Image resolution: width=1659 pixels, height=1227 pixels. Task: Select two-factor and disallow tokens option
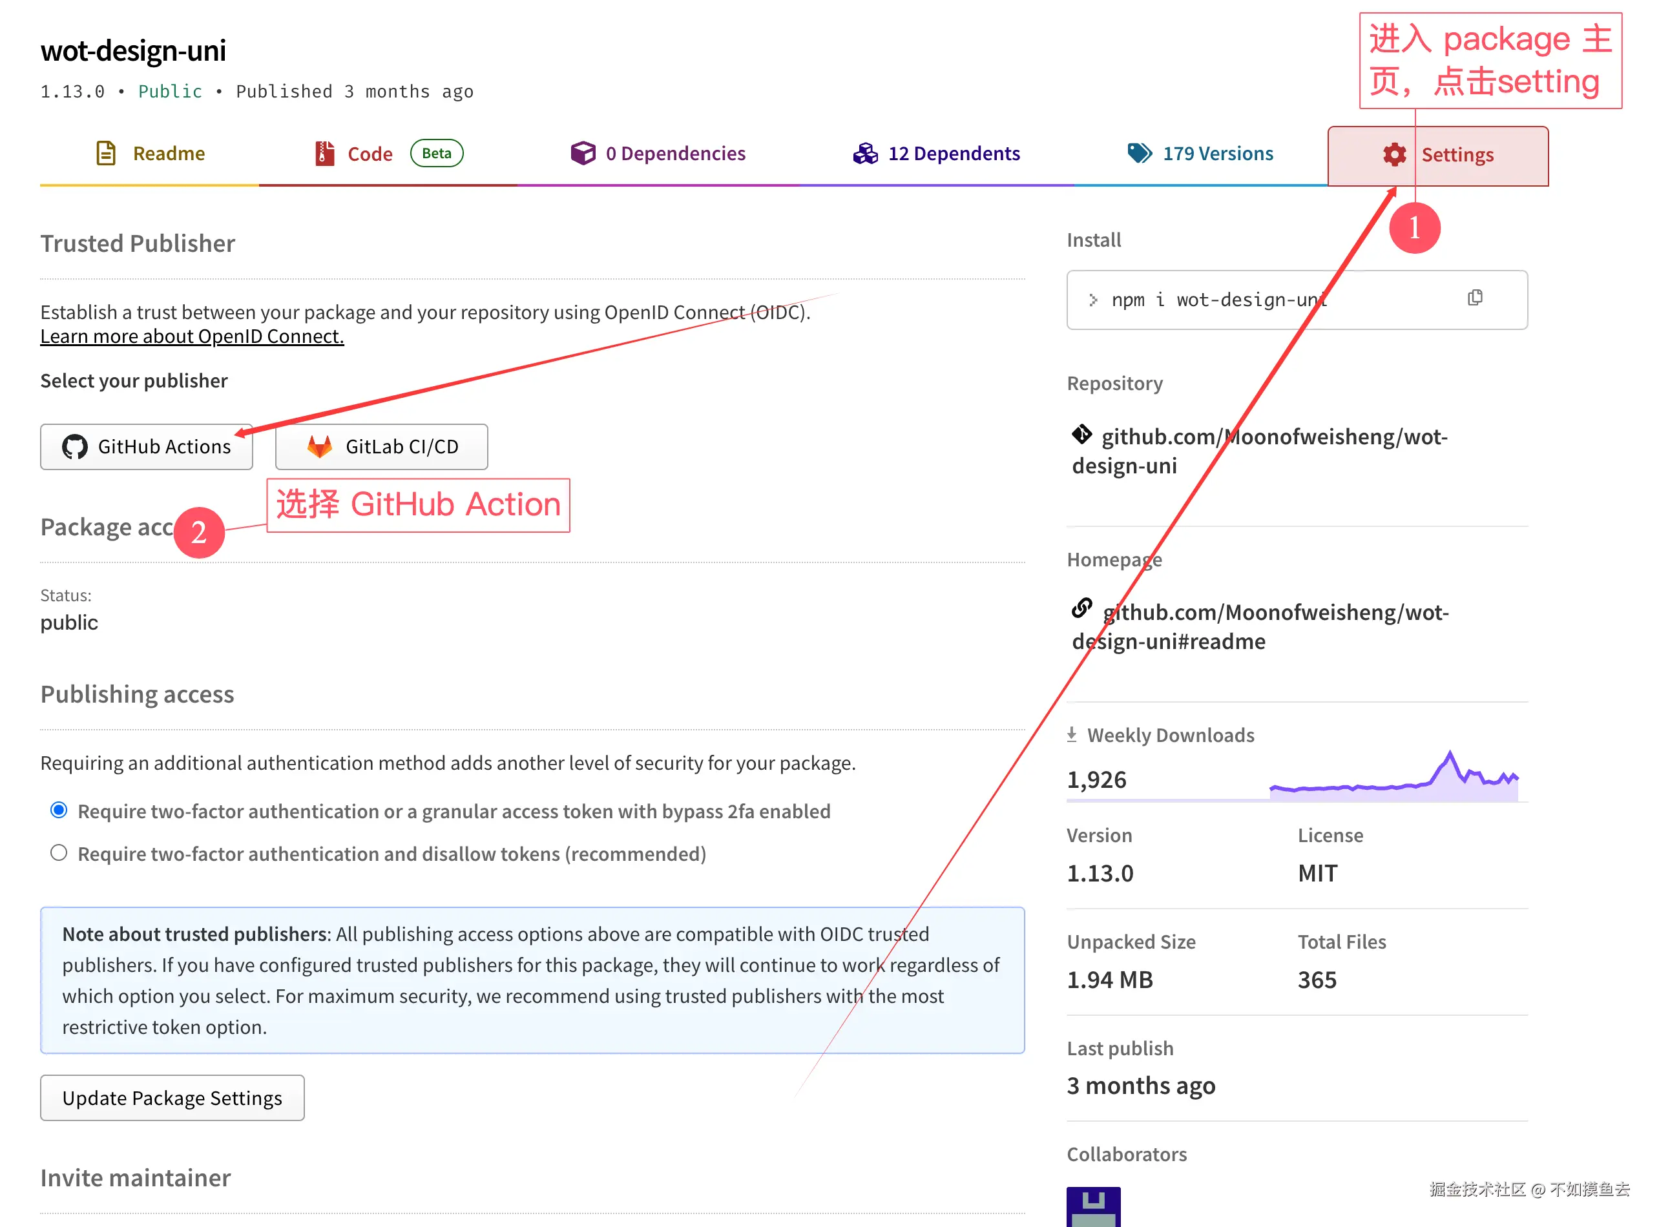[59, 852]
